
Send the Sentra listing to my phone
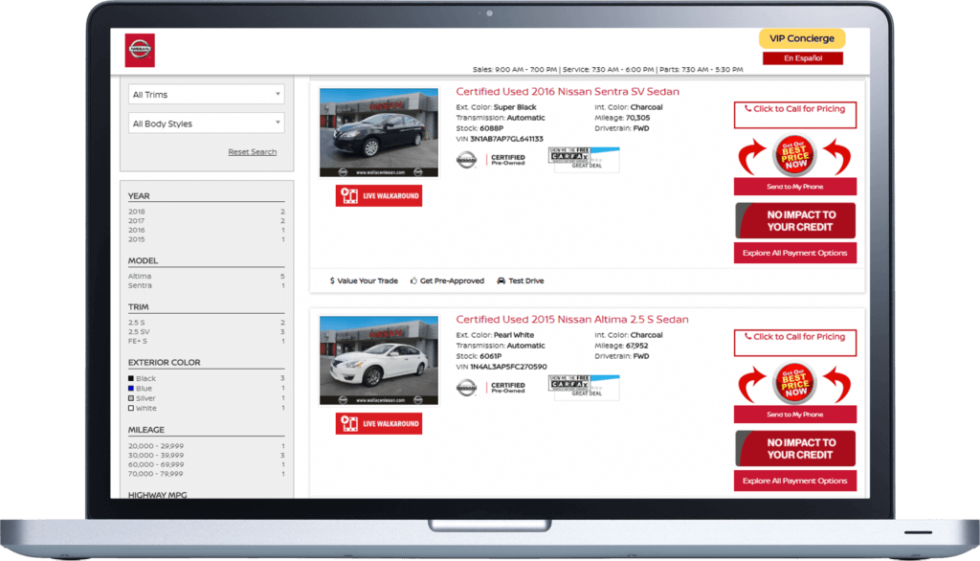tap(795, 187)
